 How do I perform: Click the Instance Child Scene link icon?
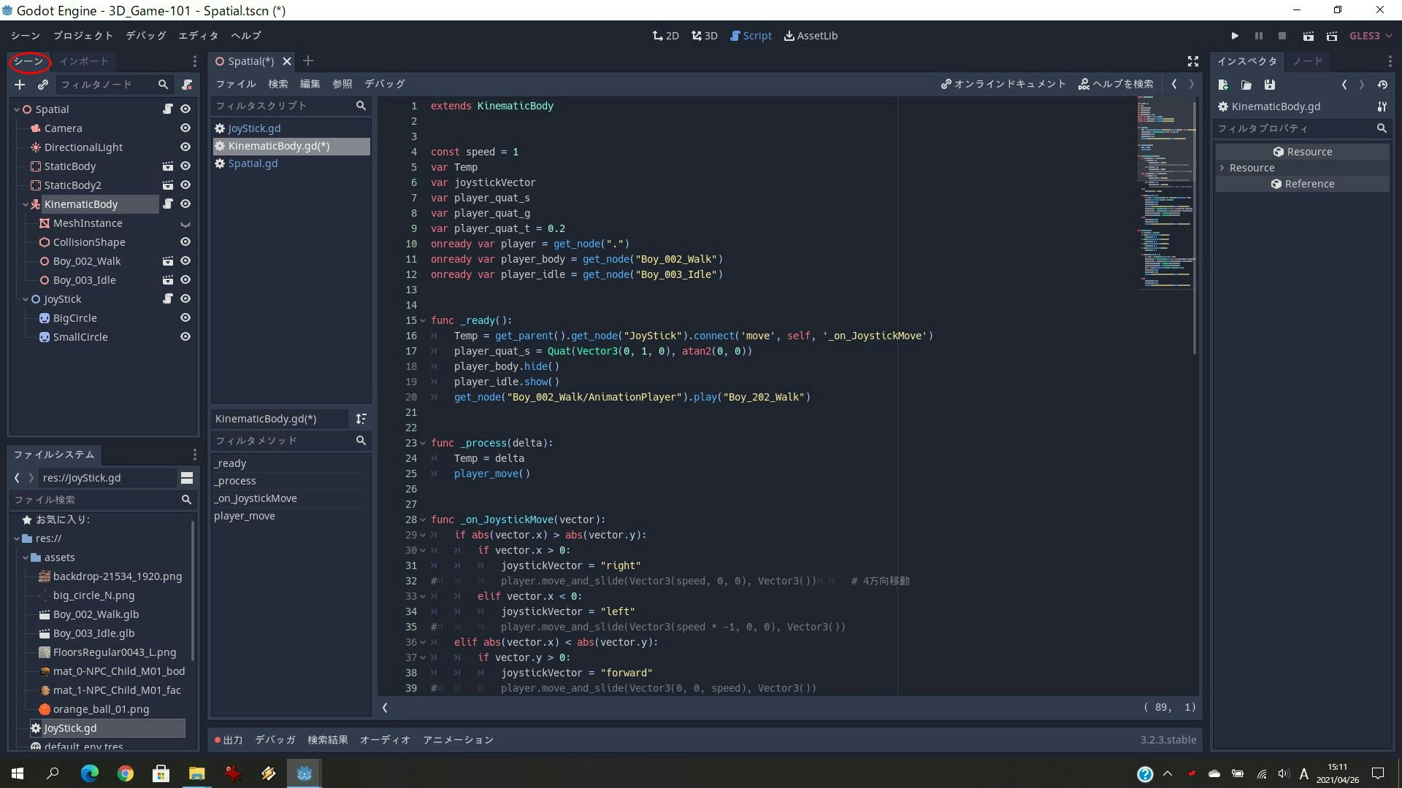click(x=43, y=85)
